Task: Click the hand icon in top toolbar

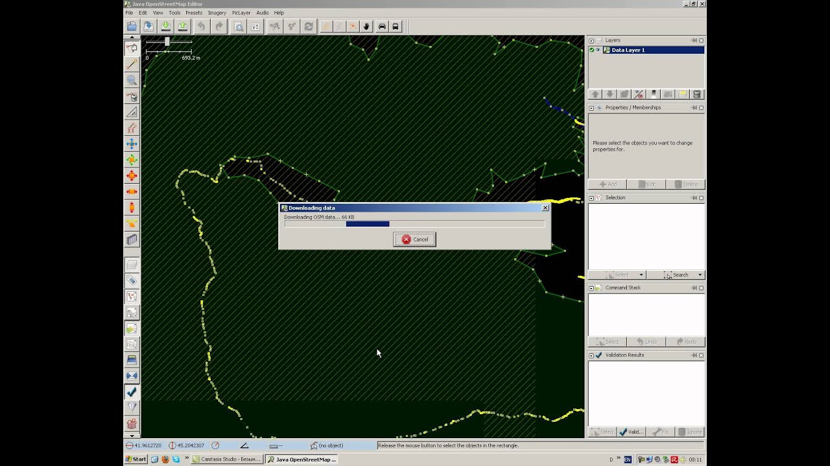Action: point(366,27)
